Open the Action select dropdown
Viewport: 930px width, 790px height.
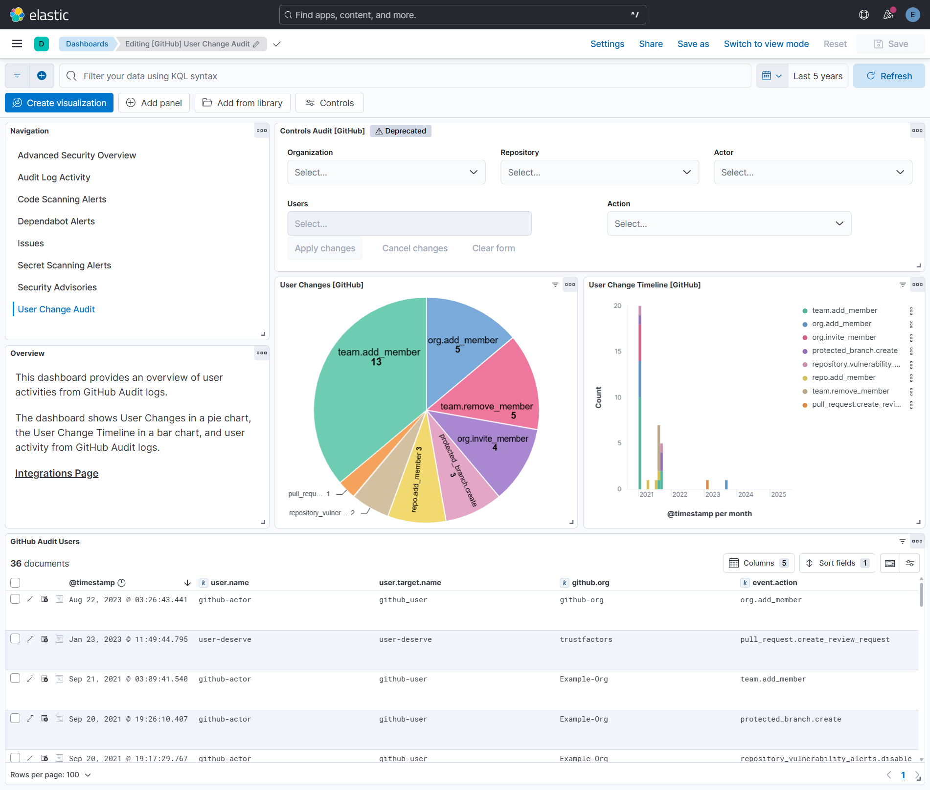pos(729,223)
